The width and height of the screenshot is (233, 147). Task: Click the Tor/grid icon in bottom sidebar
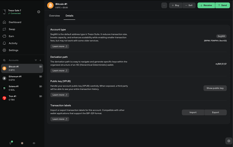(x=22, y=143)
